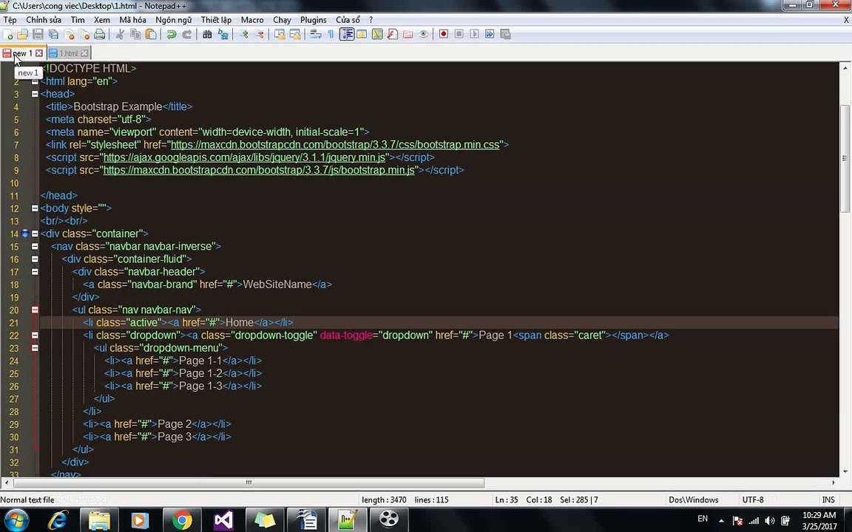
Task: Click the Stop Recording macro icon
Action: [x=459, y=34]
